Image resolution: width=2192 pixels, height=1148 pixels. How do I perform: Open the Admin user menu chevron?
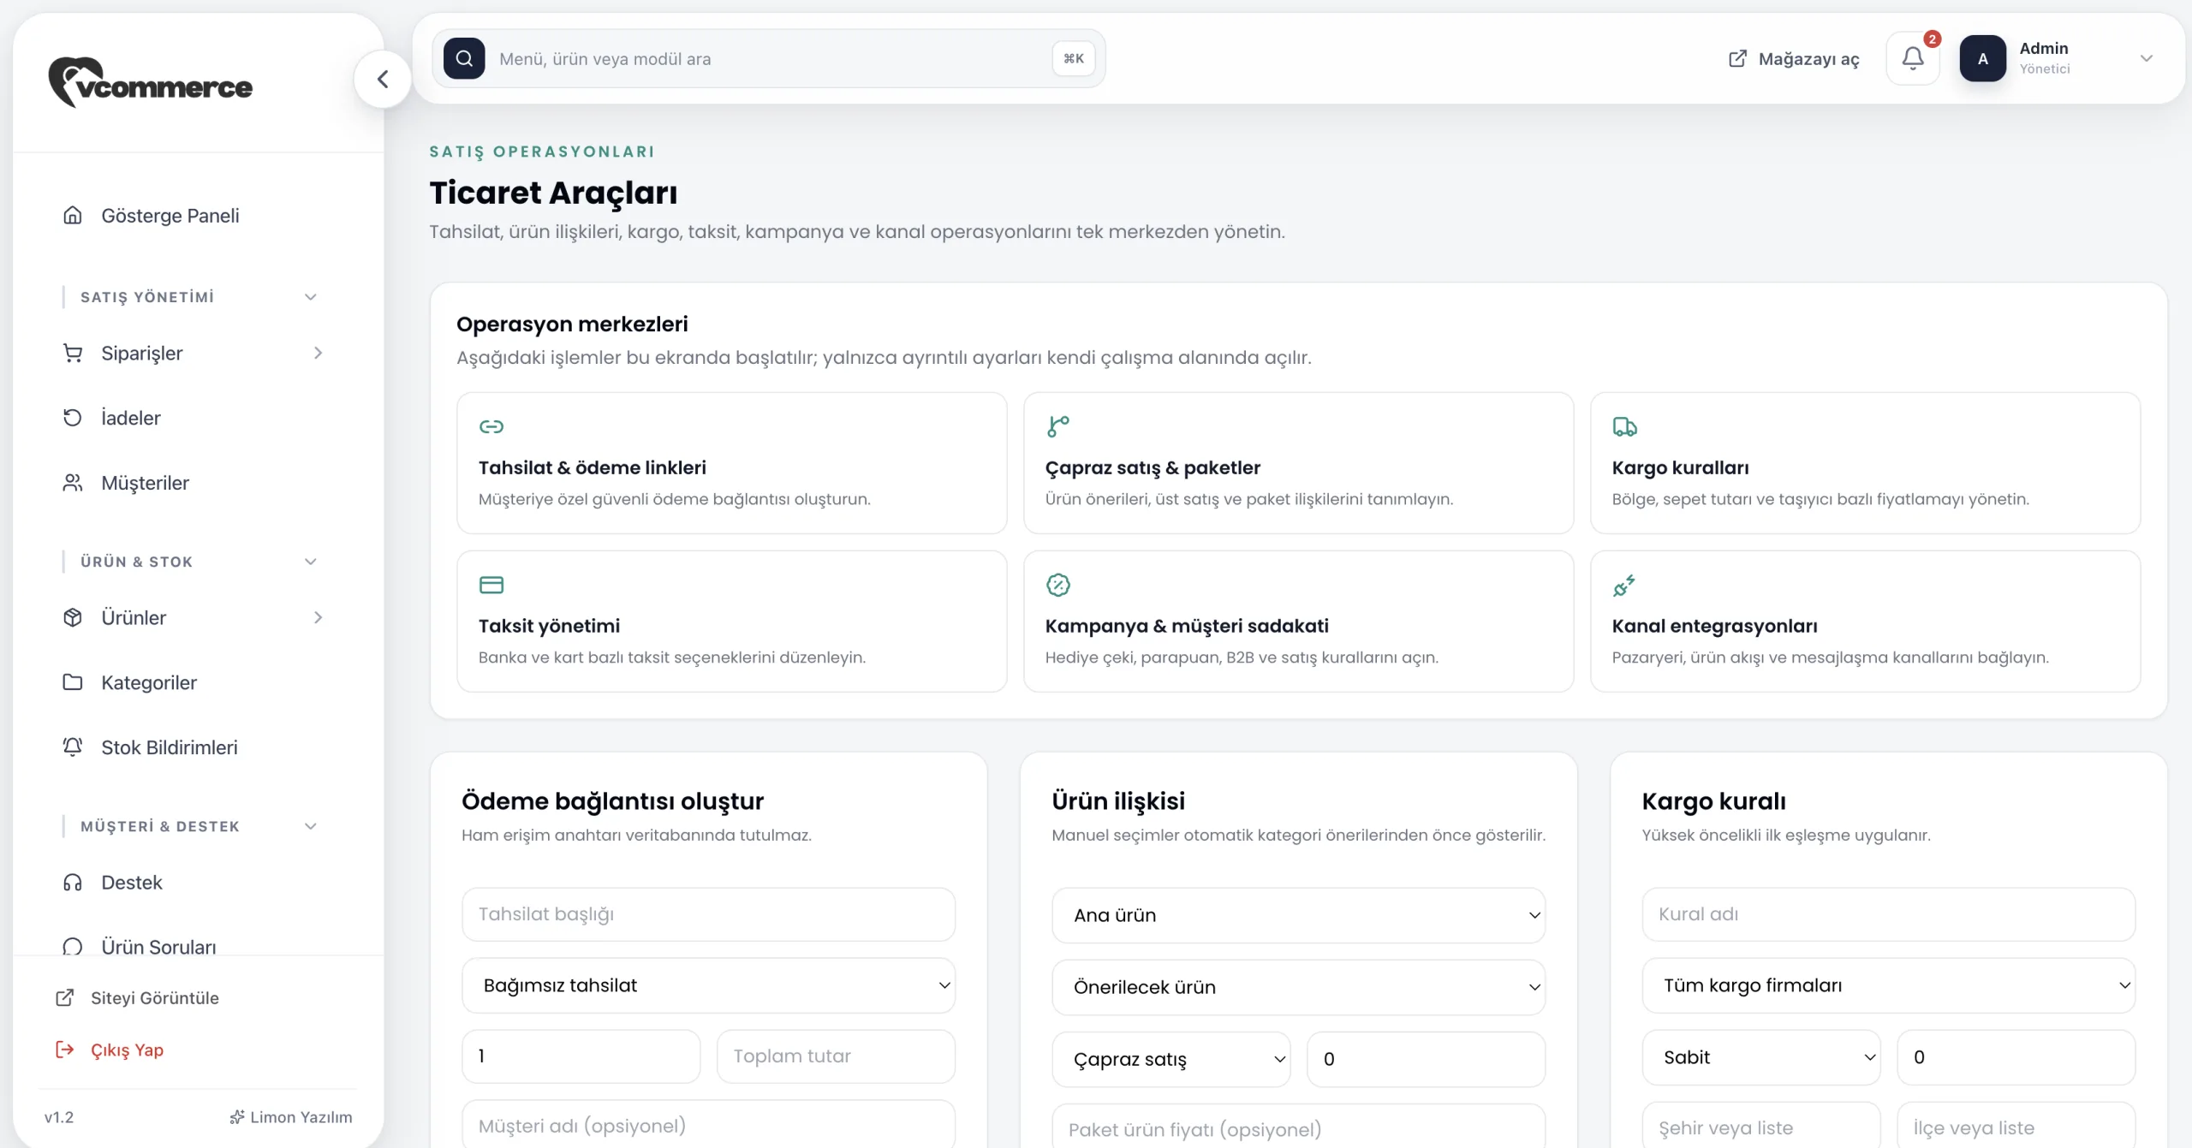pyautogui.click(x=2147, y=58)
